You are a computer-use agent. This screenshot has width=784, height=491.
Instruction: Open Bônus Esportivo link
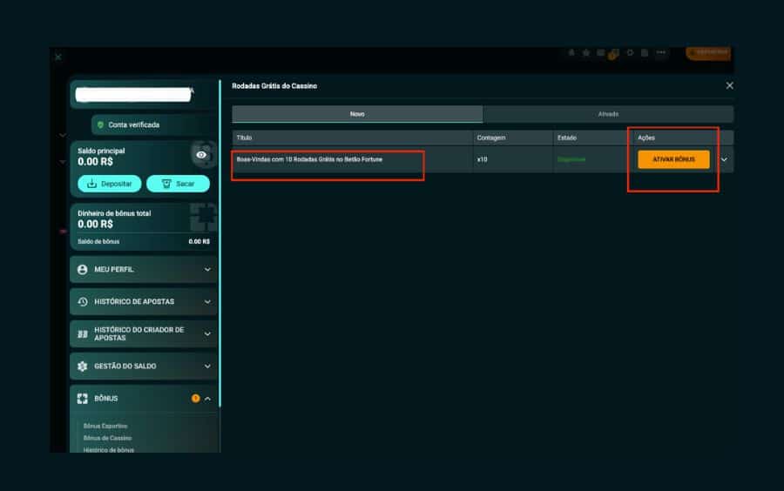(x=105, y=426)
